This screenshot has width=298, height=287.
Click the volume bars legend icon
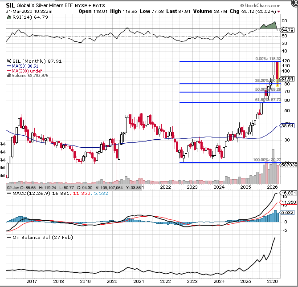(x=9, y=76)
